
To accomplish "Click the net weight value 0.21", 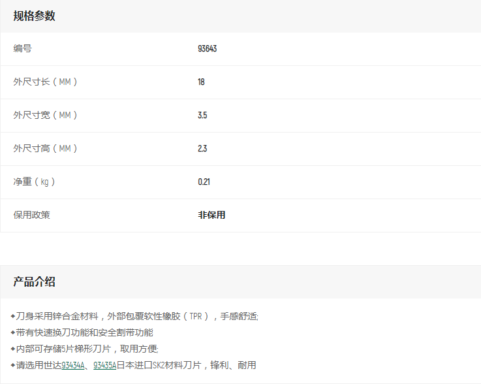I will (204, 182).
